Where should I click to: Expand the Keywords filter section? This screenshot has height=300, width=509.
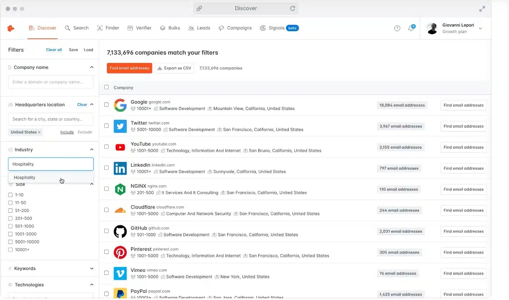pos(92,268)
